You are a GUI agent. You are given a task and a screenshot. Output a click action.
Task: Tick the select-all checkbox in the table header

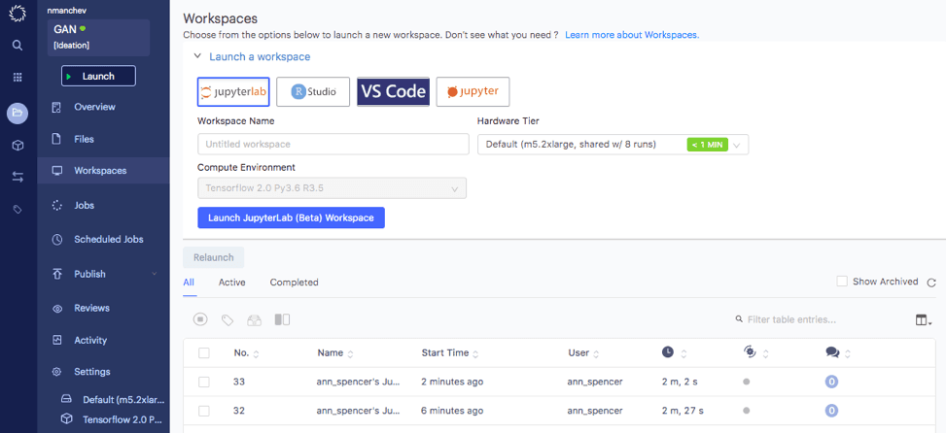204,352
